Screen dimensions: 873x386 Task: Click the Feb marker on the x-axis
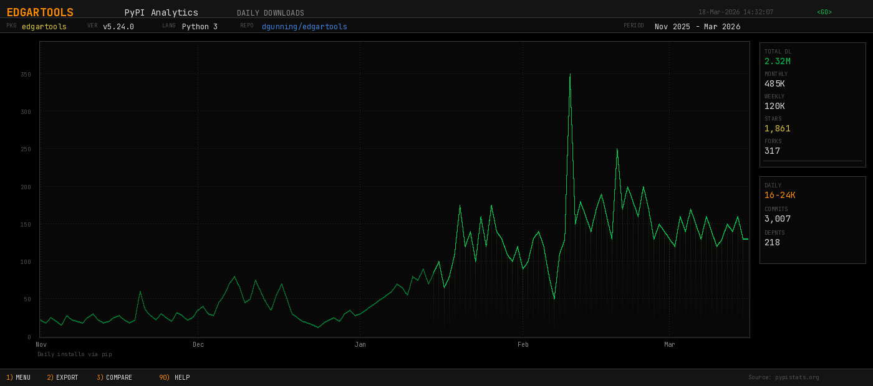(523, 344)
